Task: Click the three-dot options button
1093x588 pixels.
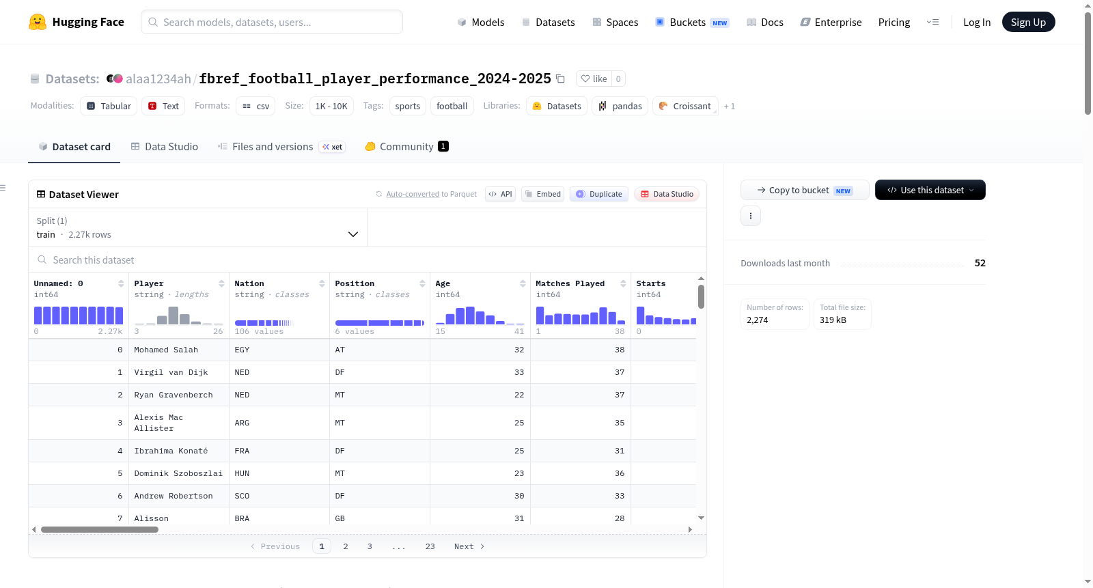Action: pos(751,216)
